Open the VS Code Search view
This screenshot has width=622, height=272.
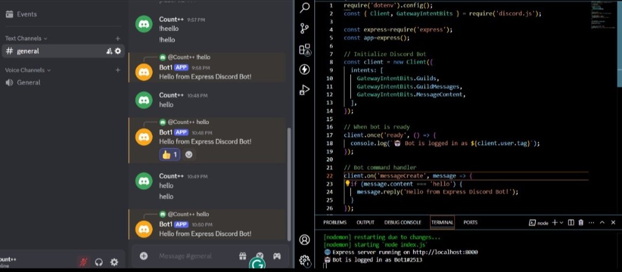tap(304, 7)
